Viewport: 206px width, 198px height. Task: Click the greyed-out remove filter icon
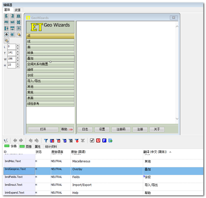coord(83,141)
